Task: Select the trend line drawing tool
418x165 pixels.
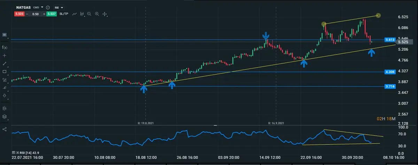Action: [x=5, y=64]
